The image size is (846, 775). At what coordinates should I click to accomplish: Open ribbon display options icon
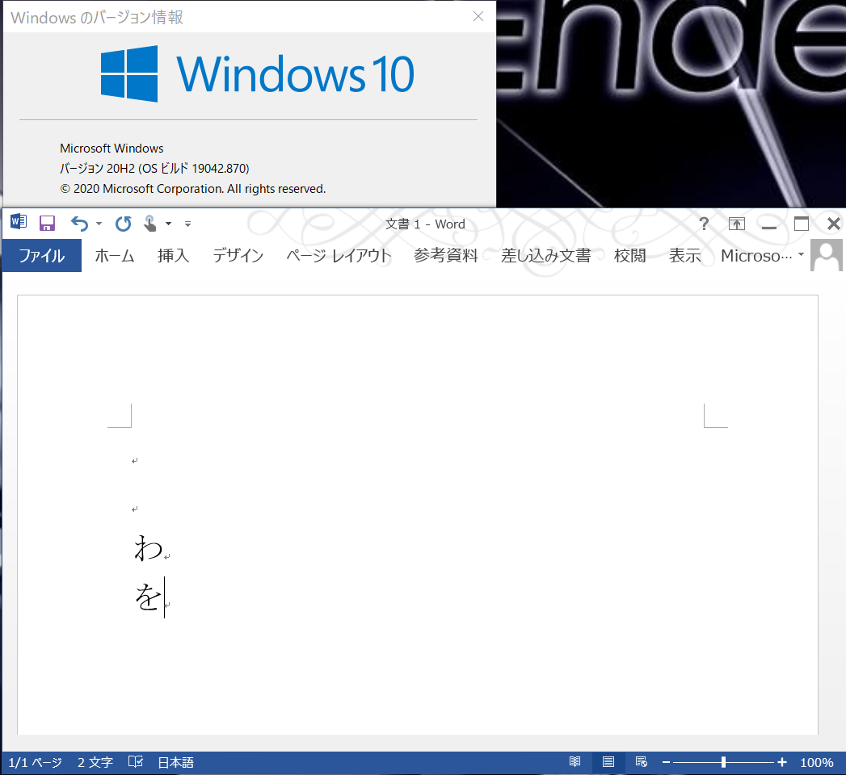pyautogui.click(x=736, y=224)
